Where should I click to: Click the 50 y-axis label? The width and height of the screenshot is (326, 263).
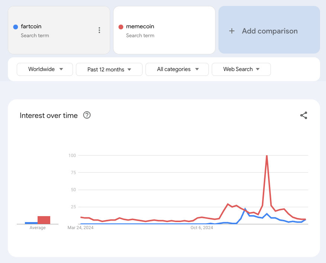click(73, 190)
